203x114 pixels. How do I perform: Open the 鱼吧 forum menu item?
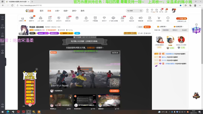point(82,11)
